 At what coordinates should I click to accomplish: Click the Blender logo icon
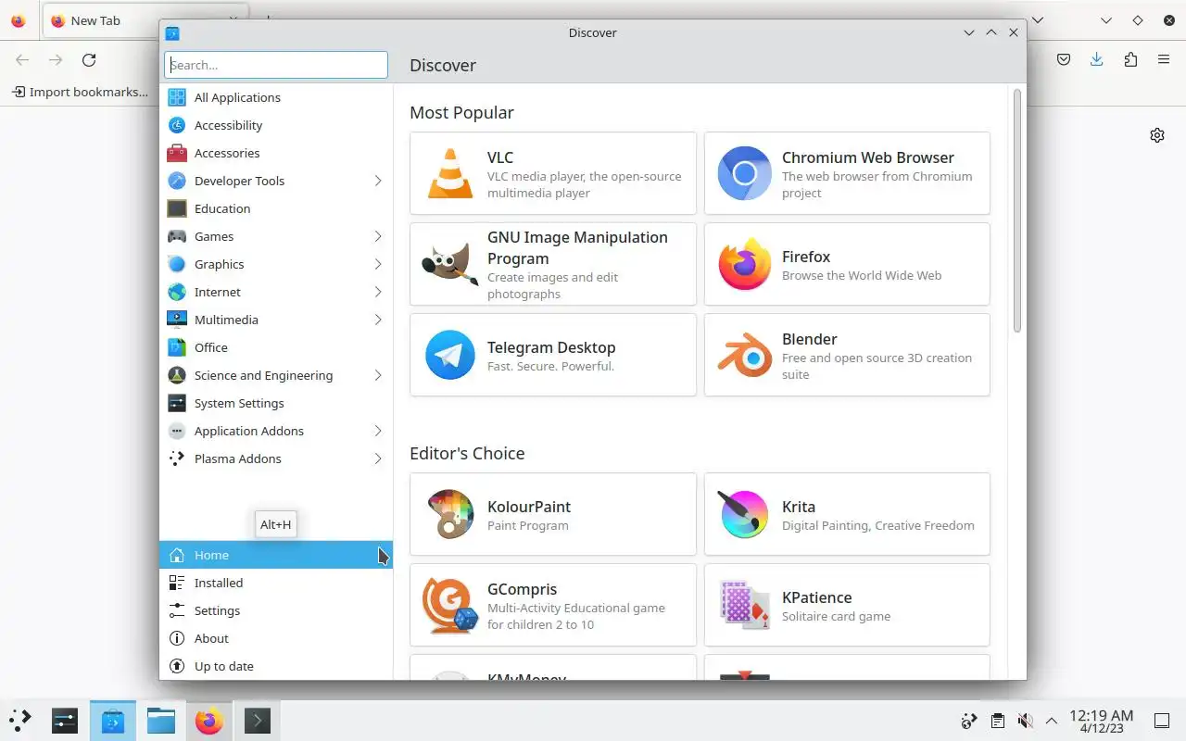(744, 355)
